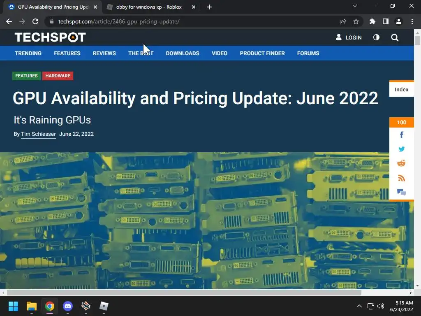Open Chrome extensions puzzle icon
Screen dimensions: 421x316
point(372,21)
